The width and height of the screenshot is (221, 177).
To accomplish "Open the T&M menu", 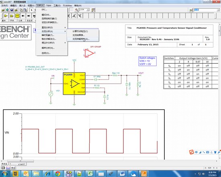I will [x=49, y=6].
